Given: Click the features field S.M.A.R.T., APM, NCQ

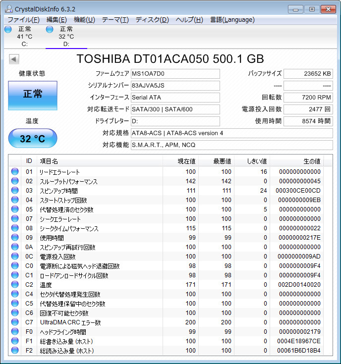Looking at the screenshot, I should pos(232,145).
